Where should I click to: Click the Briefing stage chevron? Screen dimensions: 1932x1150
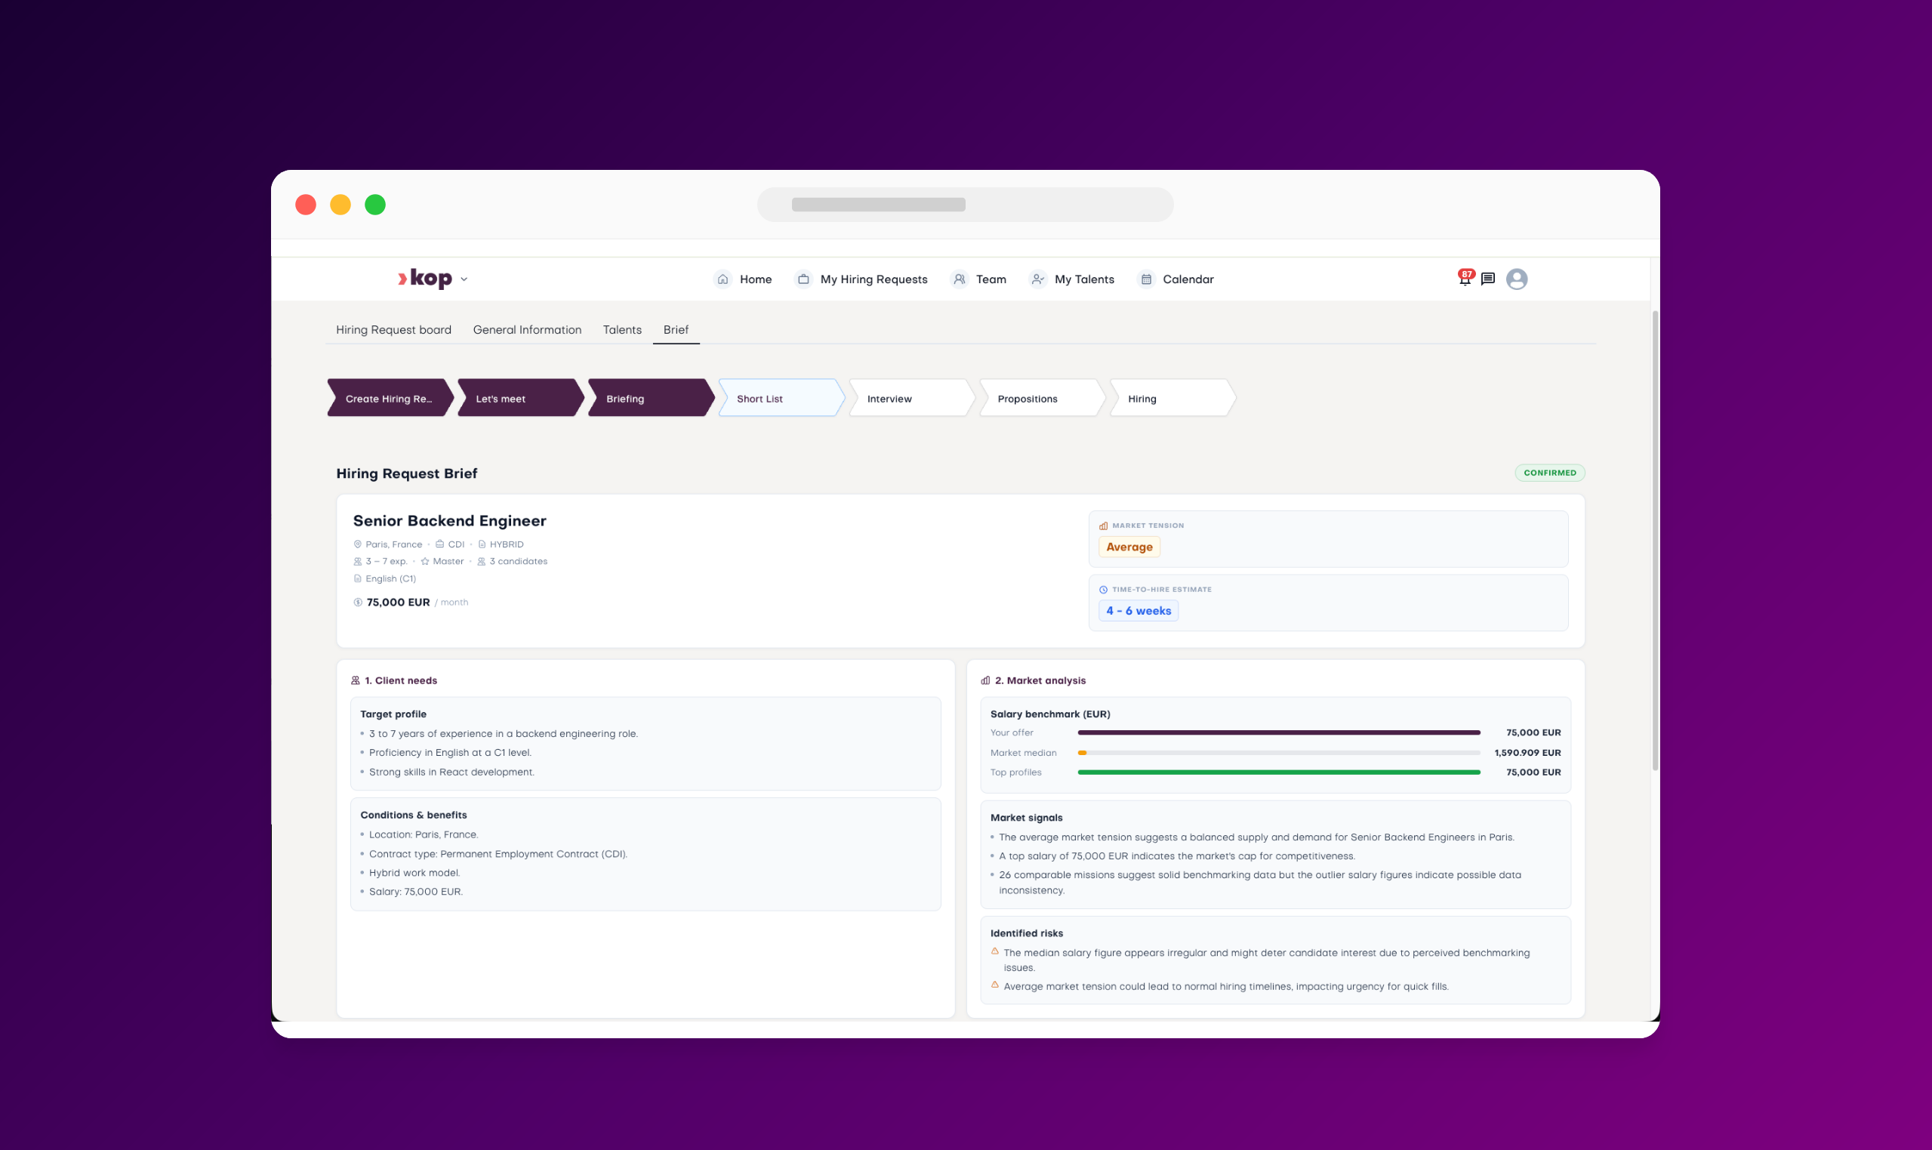coord(651,399)
